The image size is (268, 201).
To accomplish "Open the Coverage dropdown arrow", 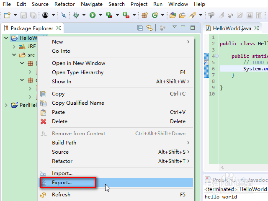I will click(117, 15).
